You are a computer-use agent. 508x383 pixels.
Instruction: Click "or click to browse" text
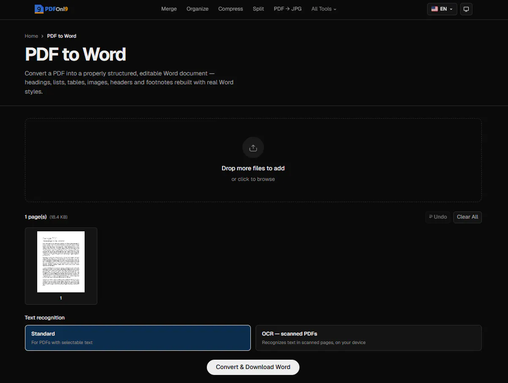tap(253, 179)
